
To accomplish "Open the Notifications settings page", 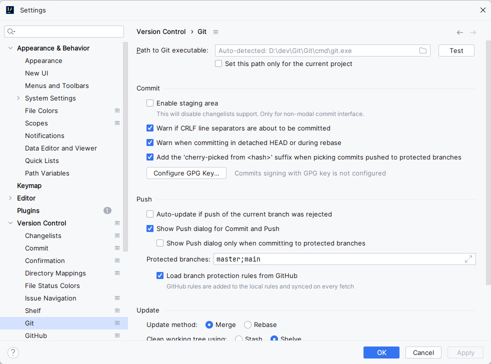I will [45, 135].
